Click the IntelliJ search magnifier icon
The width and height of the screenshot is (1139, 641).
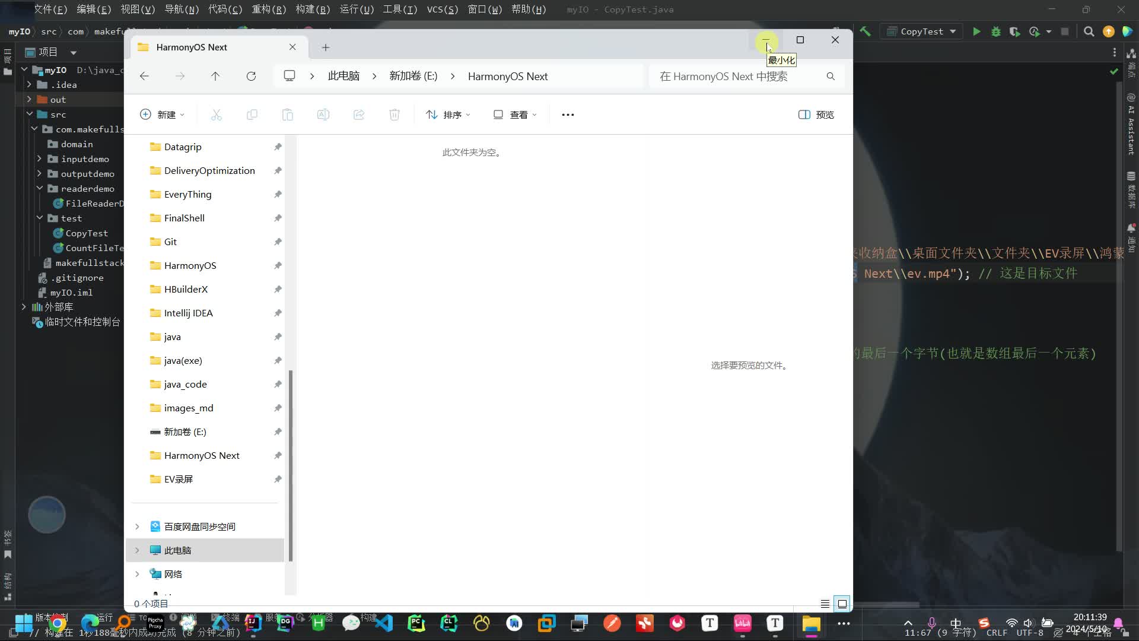point(1089,31)
